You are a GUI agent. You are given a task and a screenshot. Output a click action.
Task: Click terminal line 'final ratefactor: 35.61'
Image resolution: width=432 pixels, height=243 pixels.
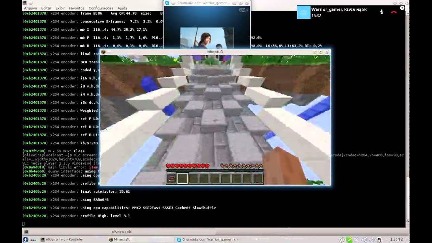point(105,191)
